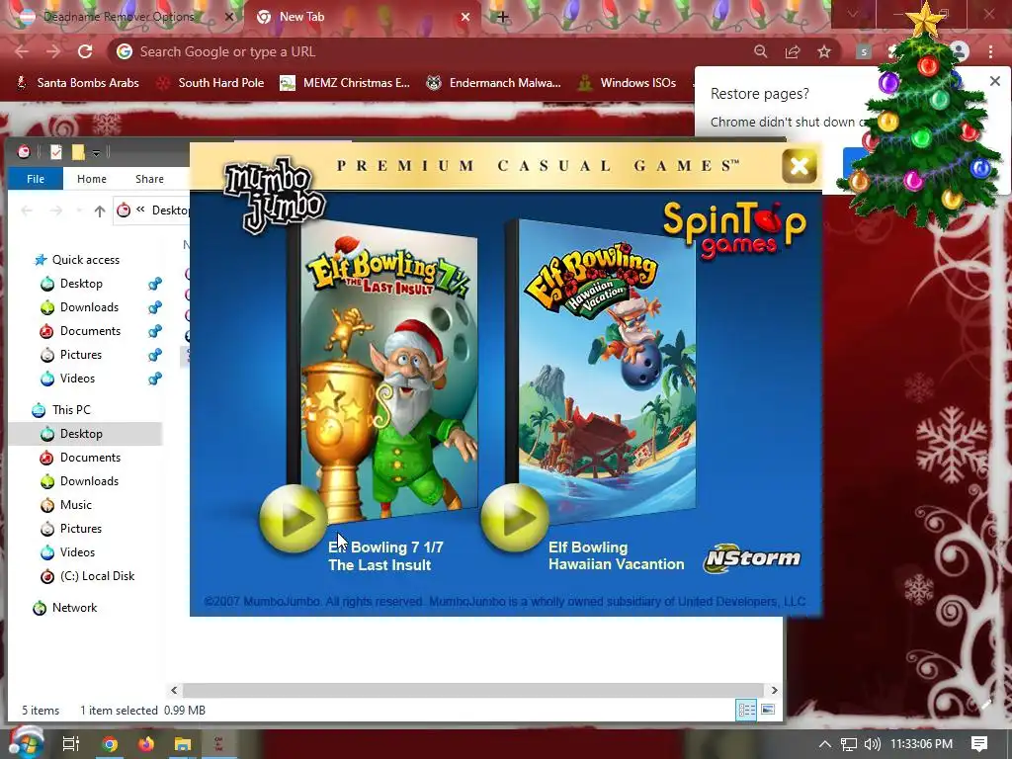Reload page in Chrome
The image size is (1012, 759).
[85, 51]
